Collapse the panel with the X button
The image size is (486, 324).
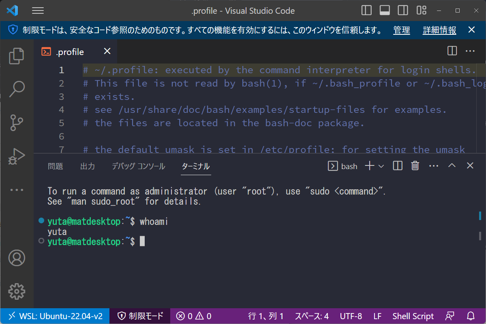coord(469,165)
